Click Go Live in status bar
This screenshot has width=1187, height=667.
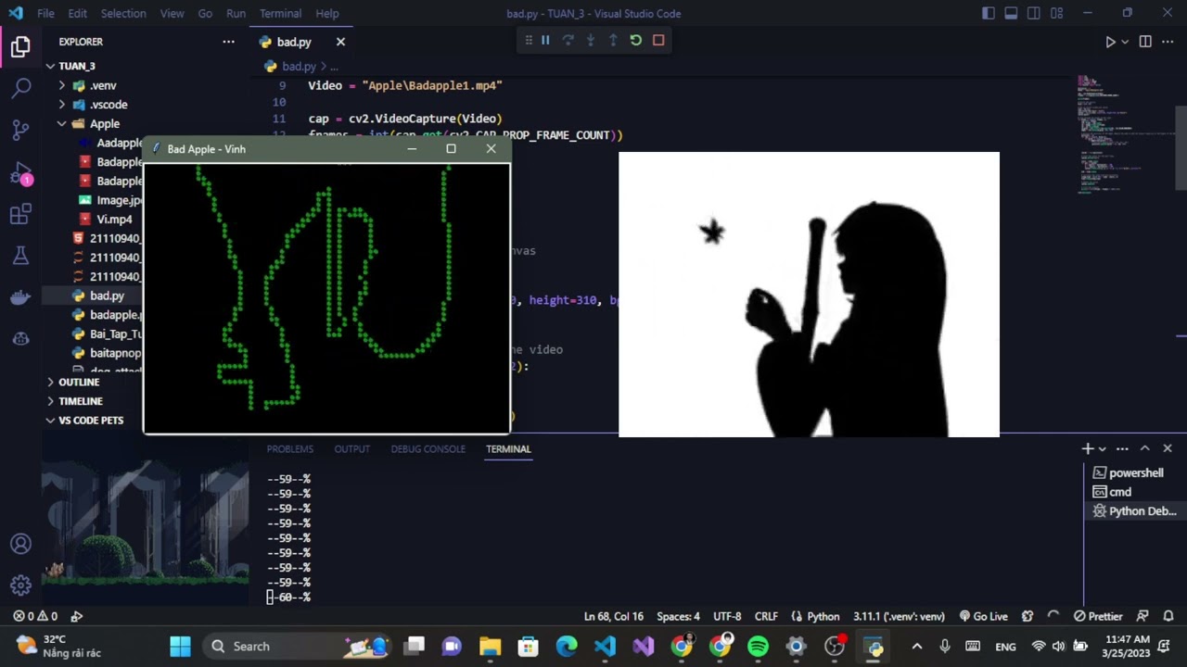point(983,616)
